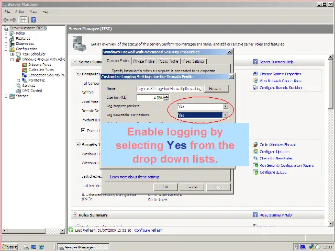Click Browse button next to Name field
This screenshot has height=251, width=335.
click(216, 88)
